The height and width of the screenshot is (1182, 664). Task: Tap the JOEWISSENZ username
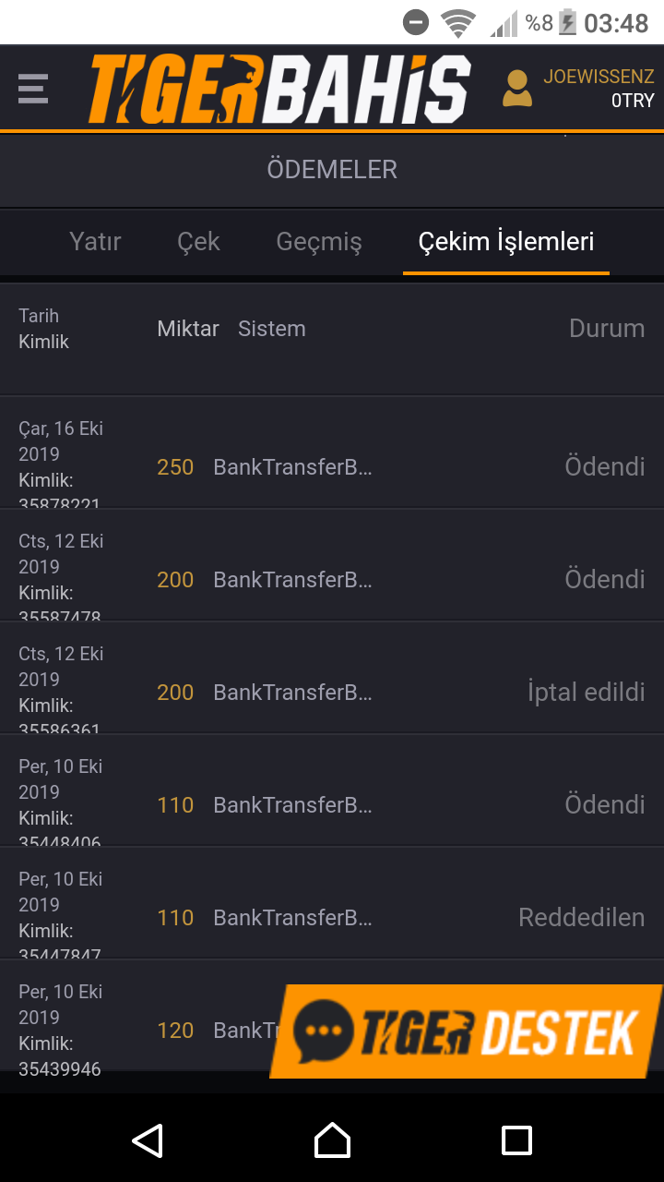(x=599, y=77)
